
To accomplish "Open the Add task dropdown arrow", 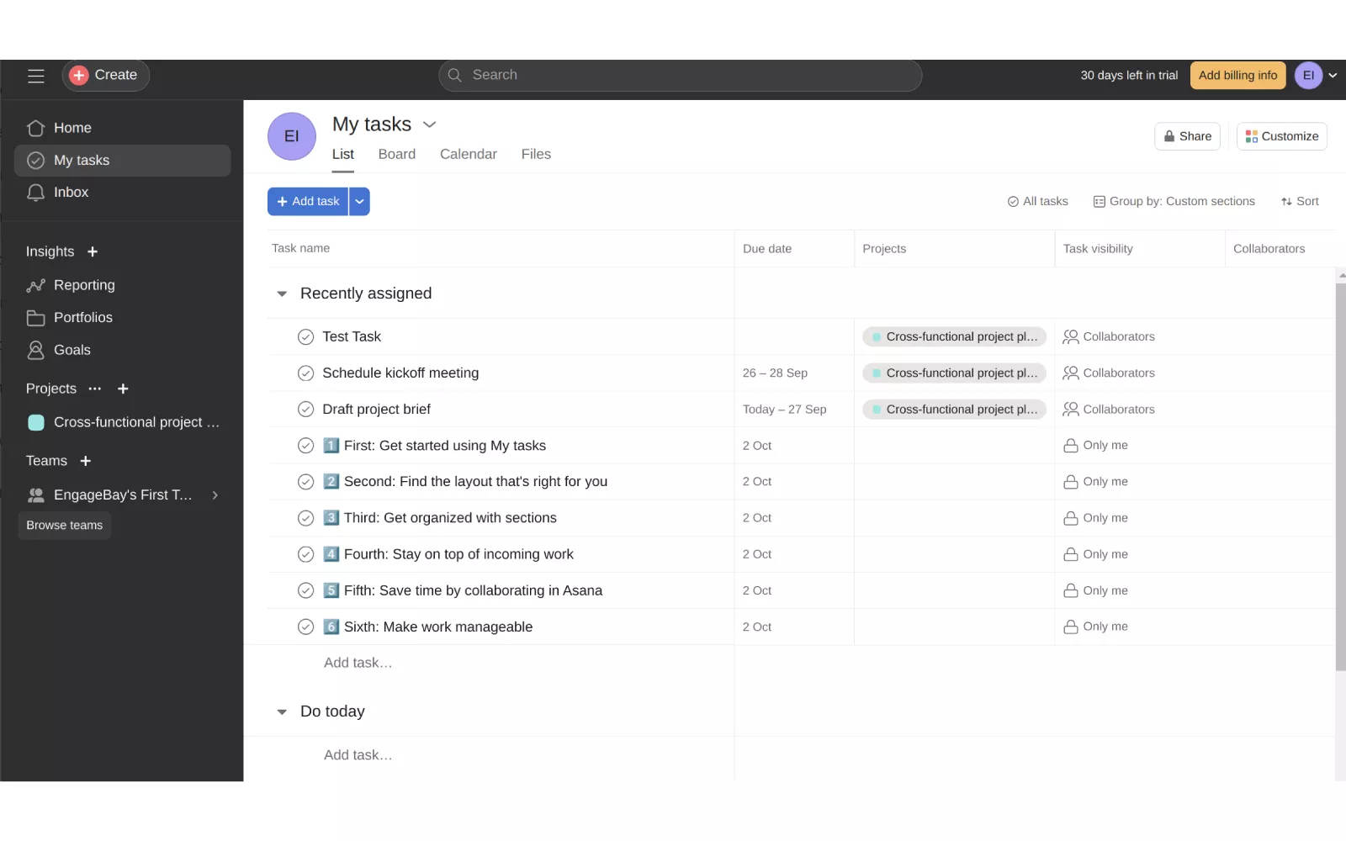I will coord(359,202).
